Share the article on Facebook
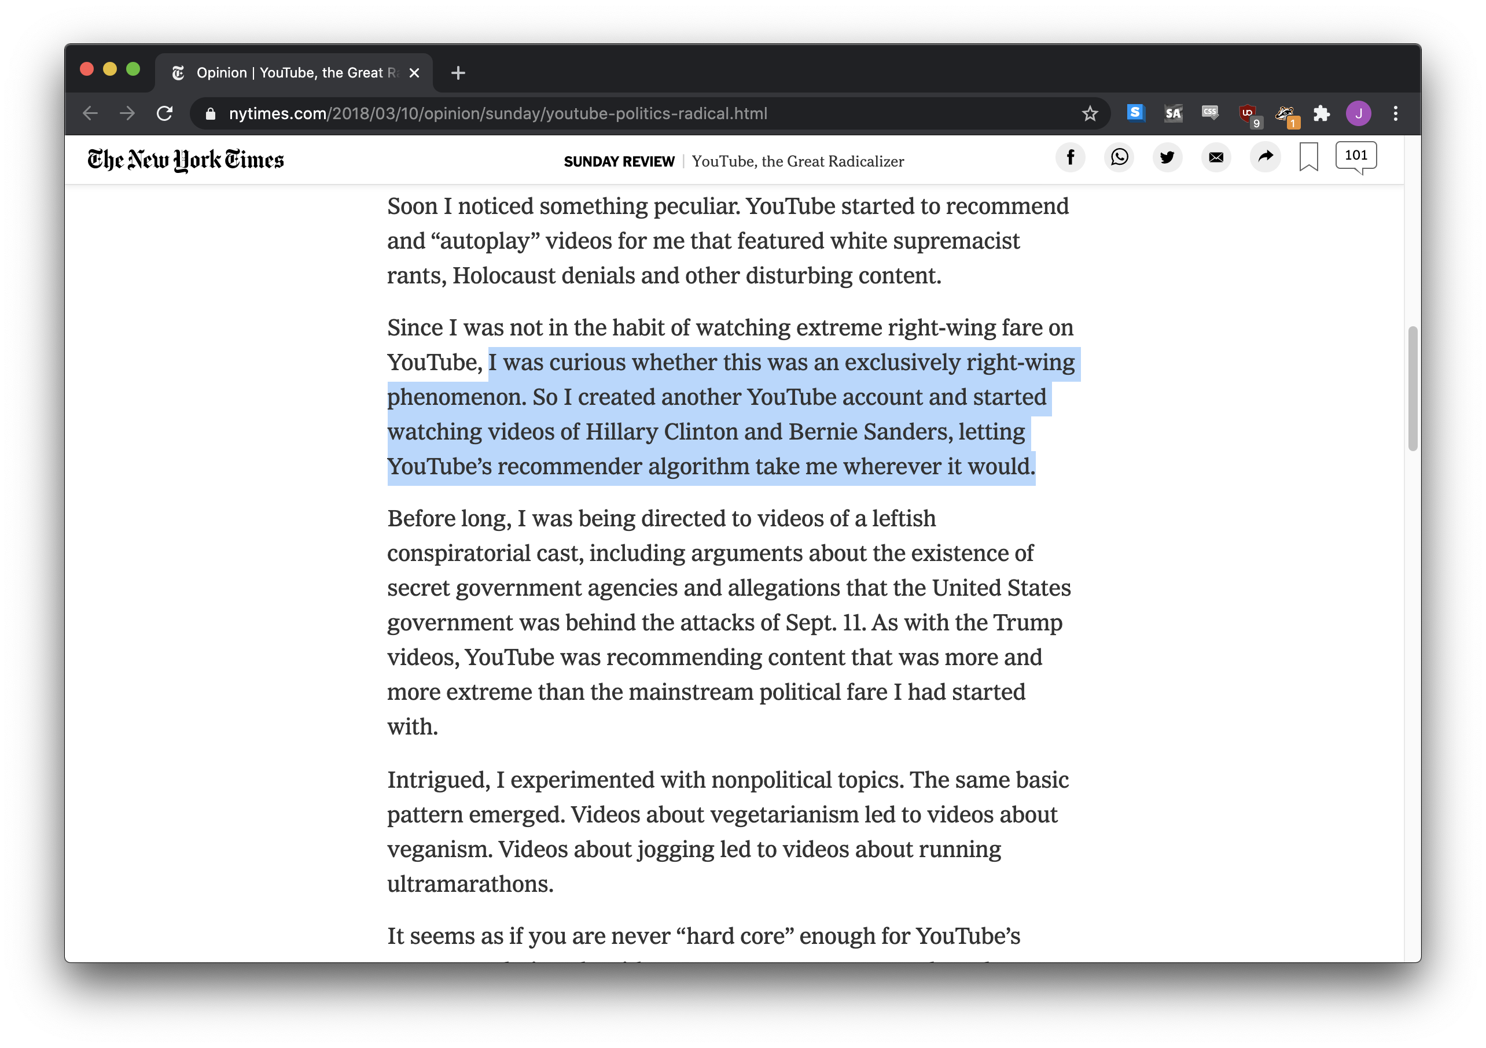Screen dimensions: 1486x1048 point(1071,157)
